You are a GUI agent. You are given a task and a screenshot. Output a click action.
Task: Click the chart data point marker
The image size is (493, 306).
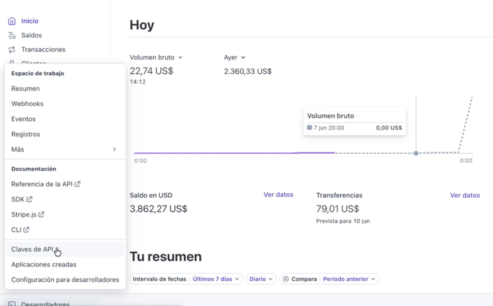416,153
